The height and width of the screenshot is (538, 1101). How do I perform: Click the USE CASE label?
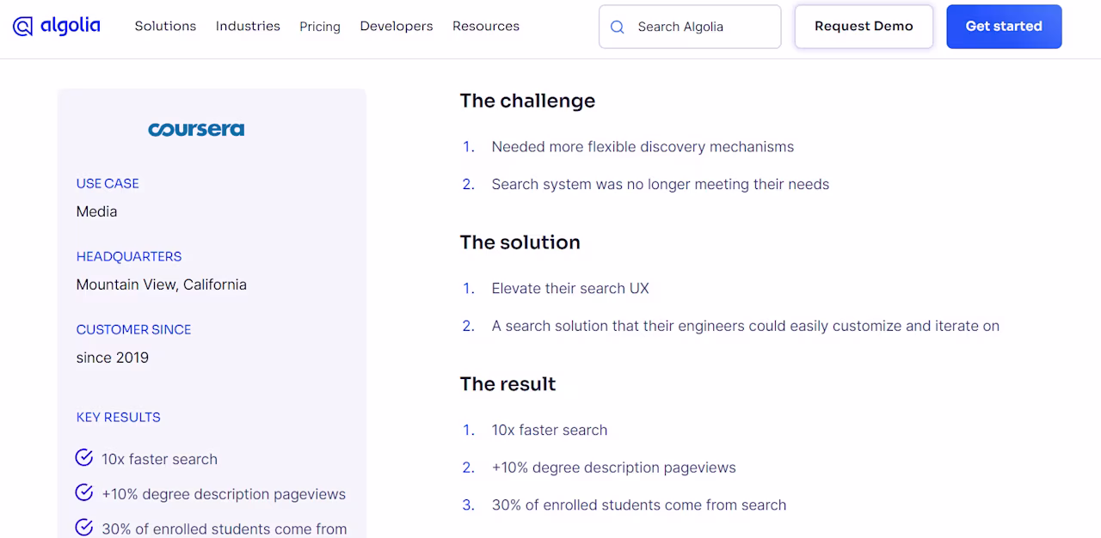coord(108,183)
